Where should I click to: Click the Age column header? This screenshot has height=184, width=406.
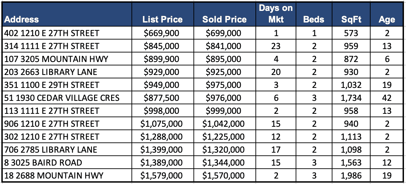point(387,19)
